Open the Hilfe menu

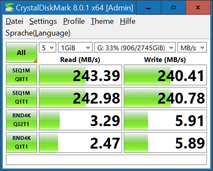pos(127,21)
